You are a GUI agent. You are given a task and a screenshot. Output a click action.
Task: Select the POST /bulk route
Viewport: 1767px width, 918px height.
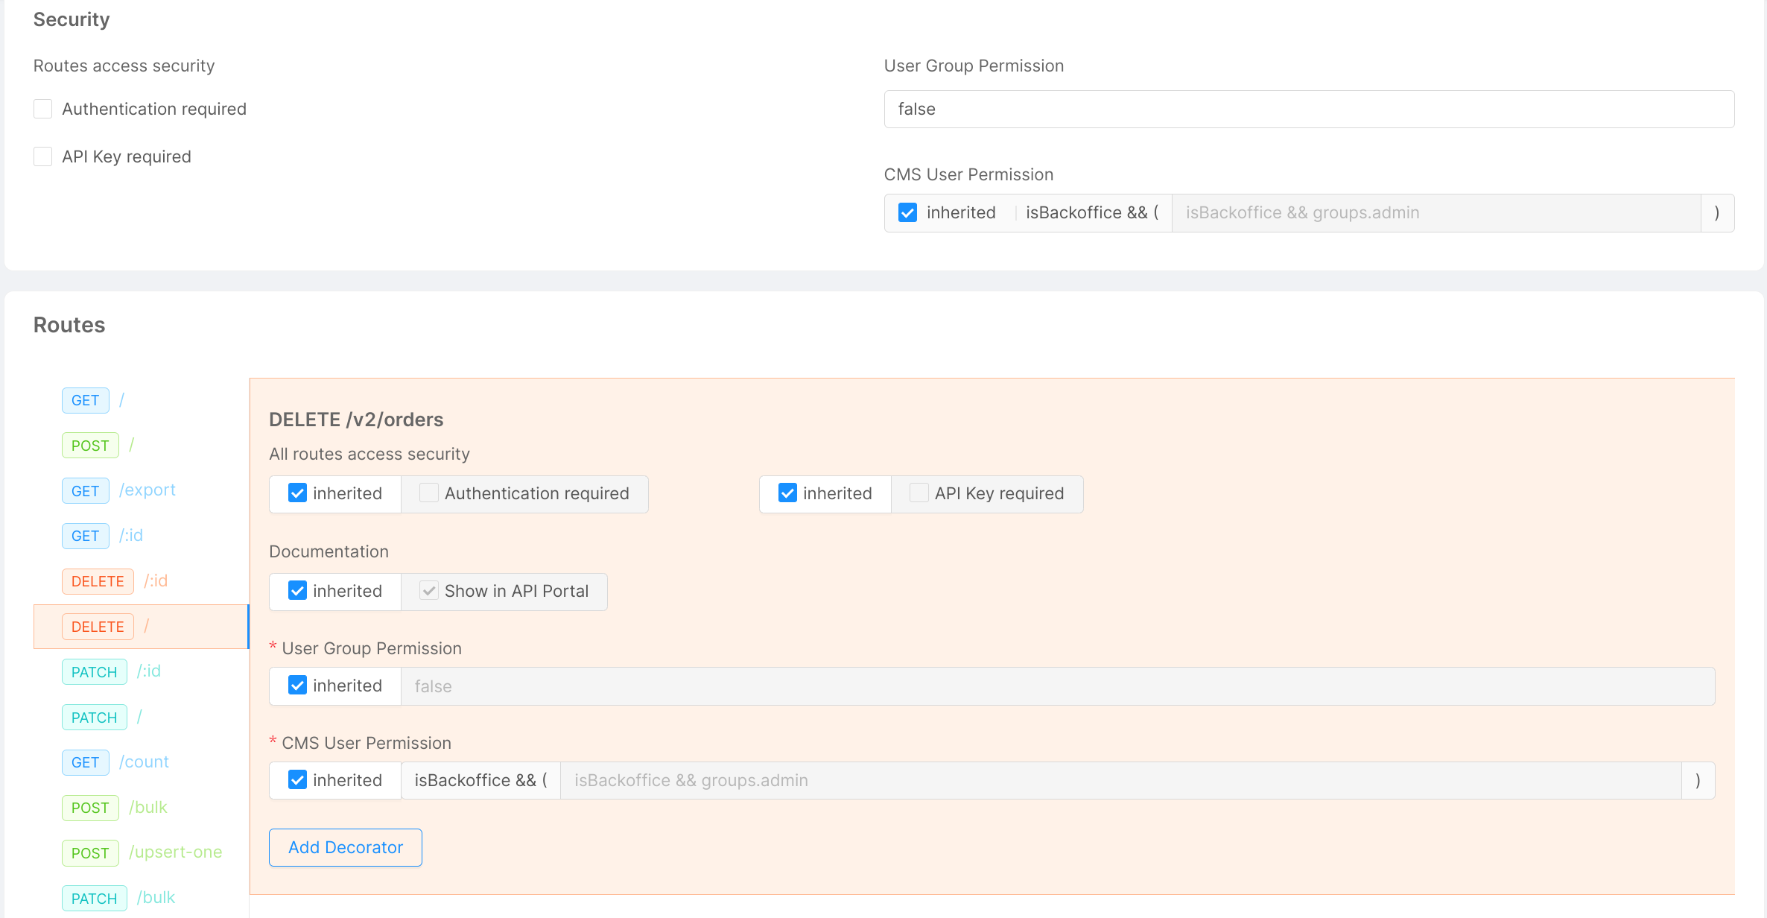click(90, 808)
